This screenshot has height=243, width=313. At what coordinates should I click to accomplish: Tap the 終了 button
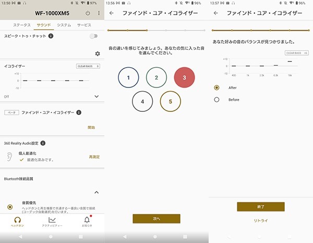(261, 207)
